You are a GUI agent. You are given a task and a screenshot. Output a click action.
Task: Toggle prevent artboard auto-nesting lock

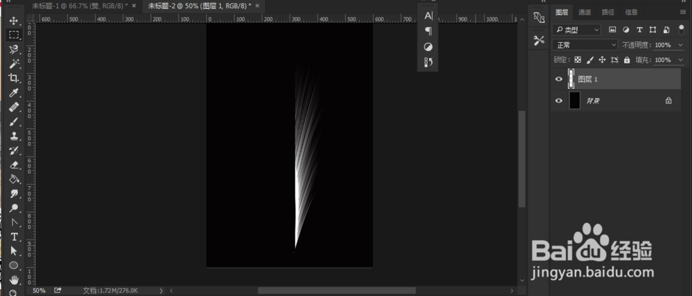click(x=614, y=60)
